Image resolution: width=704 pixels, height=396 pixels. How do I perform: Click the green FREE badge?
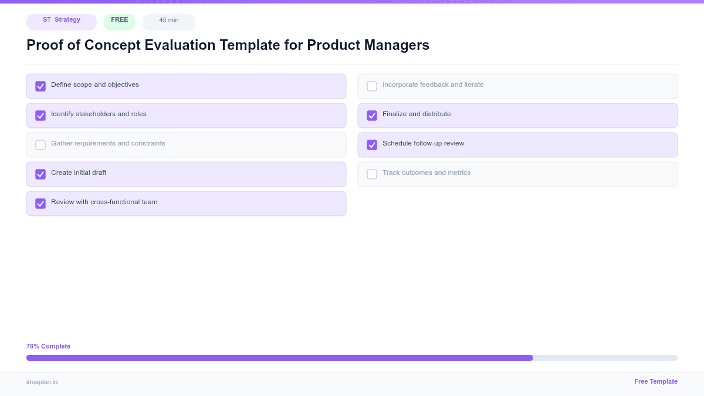(119, 22)
